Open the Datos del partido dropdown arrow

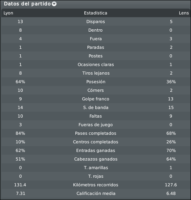(54, 4)
